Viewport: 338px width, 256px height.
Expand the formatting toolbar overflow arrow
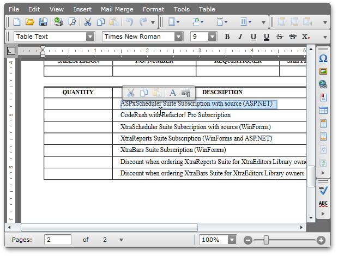325,37
